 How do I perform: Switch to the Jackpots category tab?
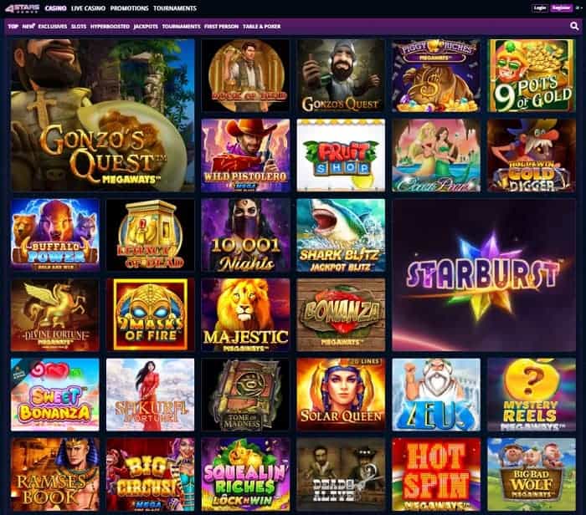146,27
